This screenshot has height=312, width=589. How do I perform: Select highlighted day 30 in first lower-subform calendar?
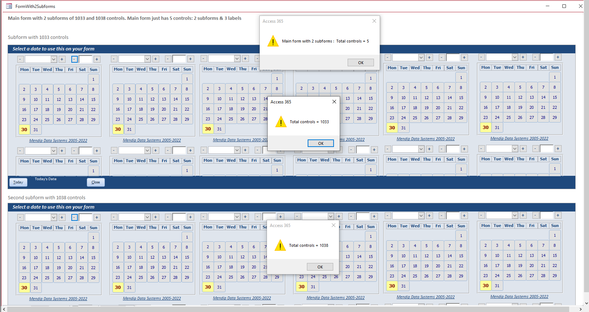[24, 288]
